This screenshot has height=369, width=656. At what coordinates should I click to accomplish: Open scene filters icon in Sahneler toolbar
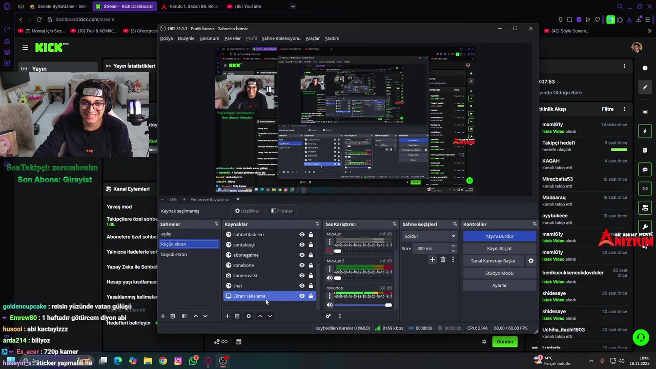(184, 316)
